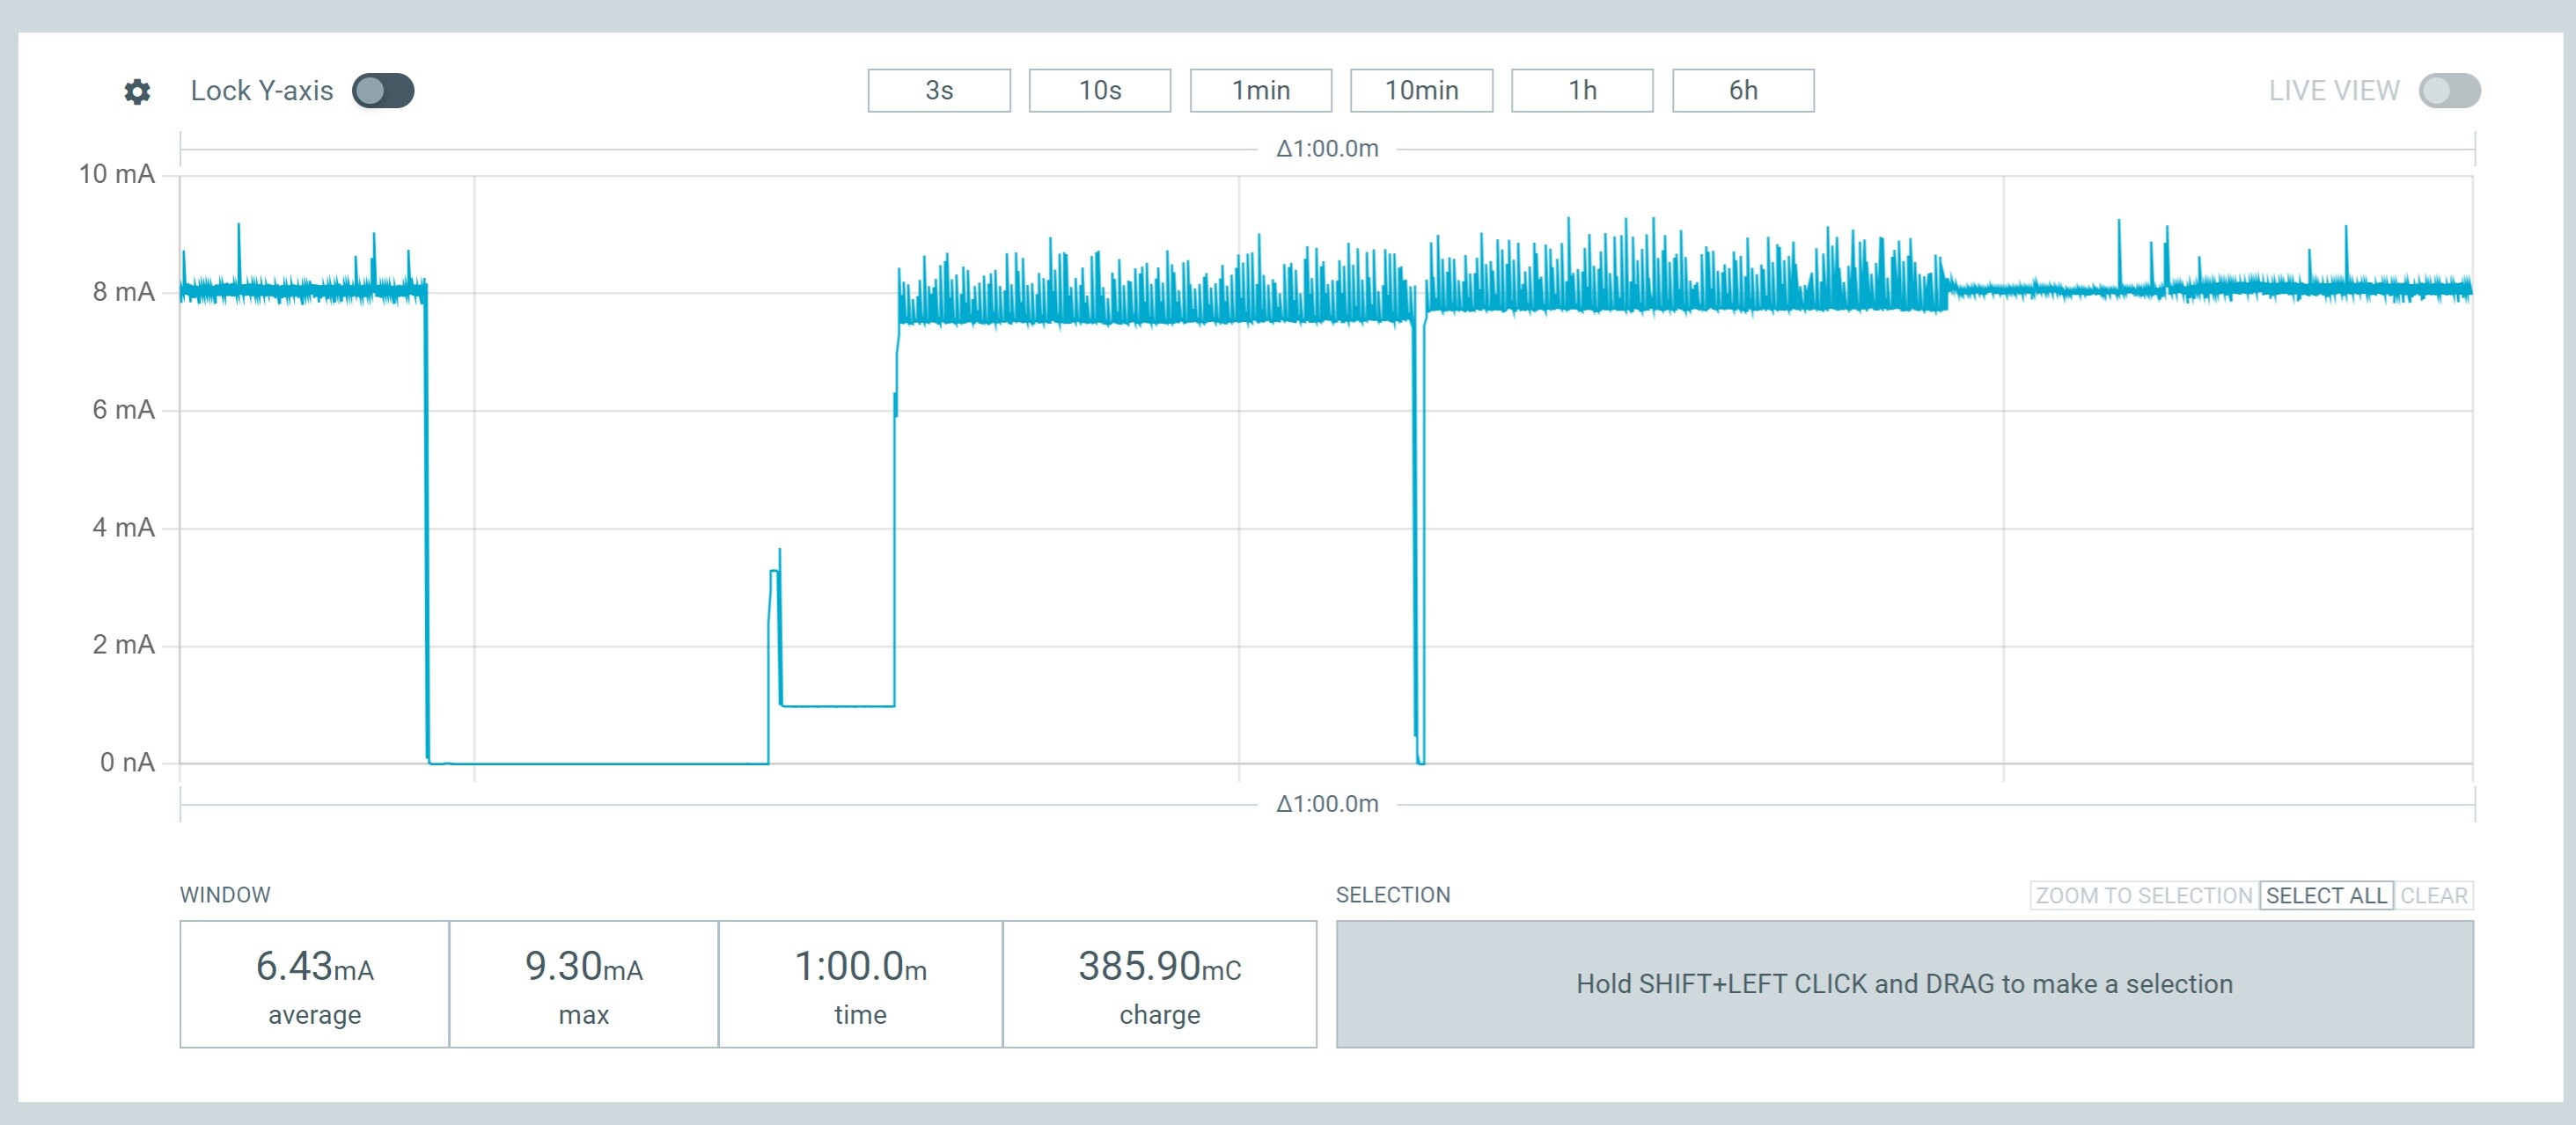Click the max 9.30mA box
Screen dimensions: 2576x1125
(583, 984)
